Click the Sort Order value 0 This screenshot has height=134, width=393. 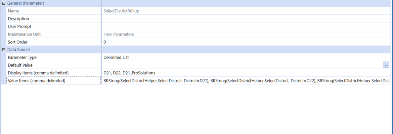pos(104,42)
